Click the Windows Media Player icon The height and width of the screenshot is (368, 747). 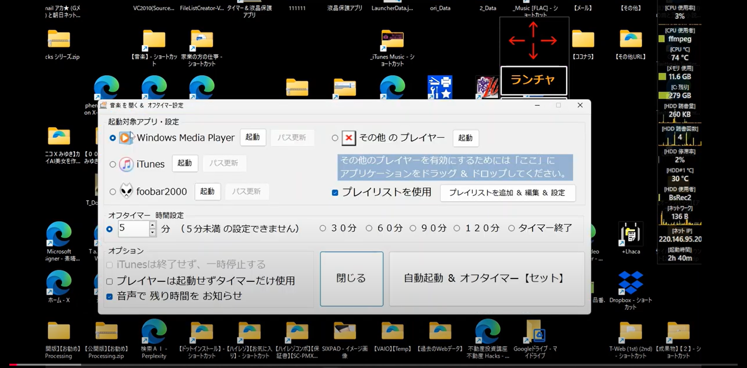click(125, 138)
